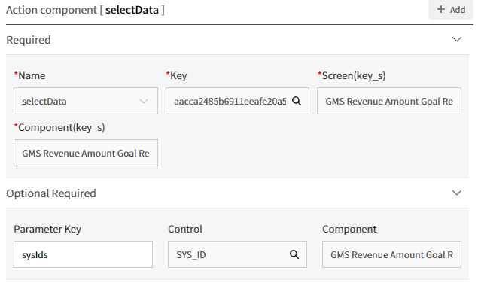
Task: Click the Screen(key_s) text field
Action: 389,101
